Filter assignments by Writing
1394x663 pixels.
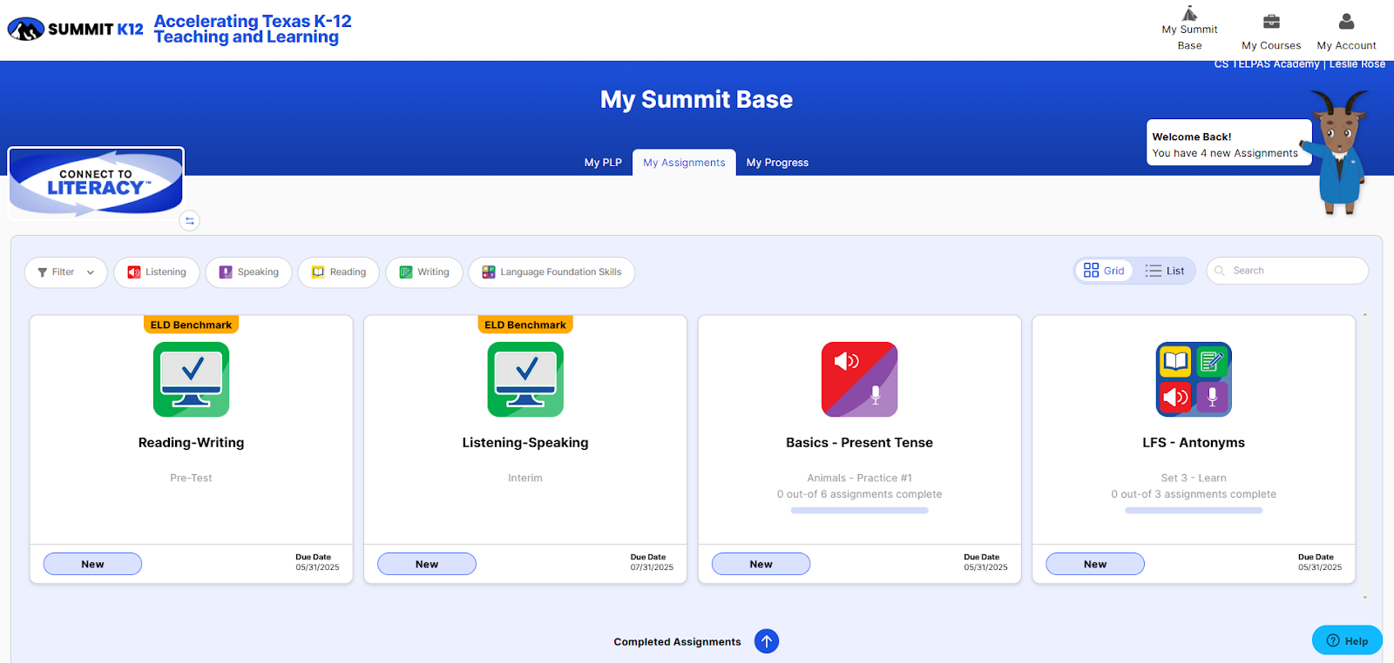pos(424,272)
